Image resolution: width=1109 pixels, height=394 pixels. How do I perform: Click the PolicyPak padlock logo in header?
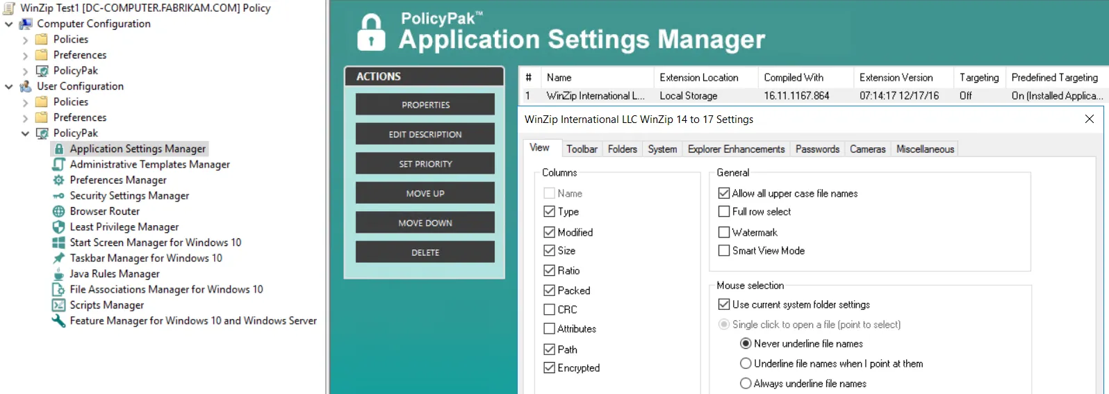[x=371, y=32]
